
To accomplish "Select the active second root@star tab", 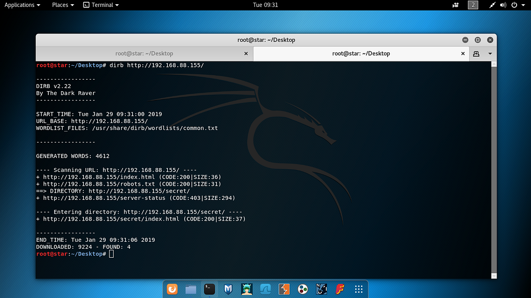I will click(361, 54).
